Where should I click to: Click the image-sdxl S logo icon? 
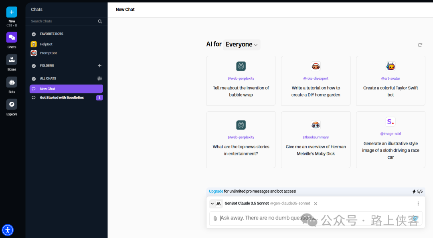(391, 121)
